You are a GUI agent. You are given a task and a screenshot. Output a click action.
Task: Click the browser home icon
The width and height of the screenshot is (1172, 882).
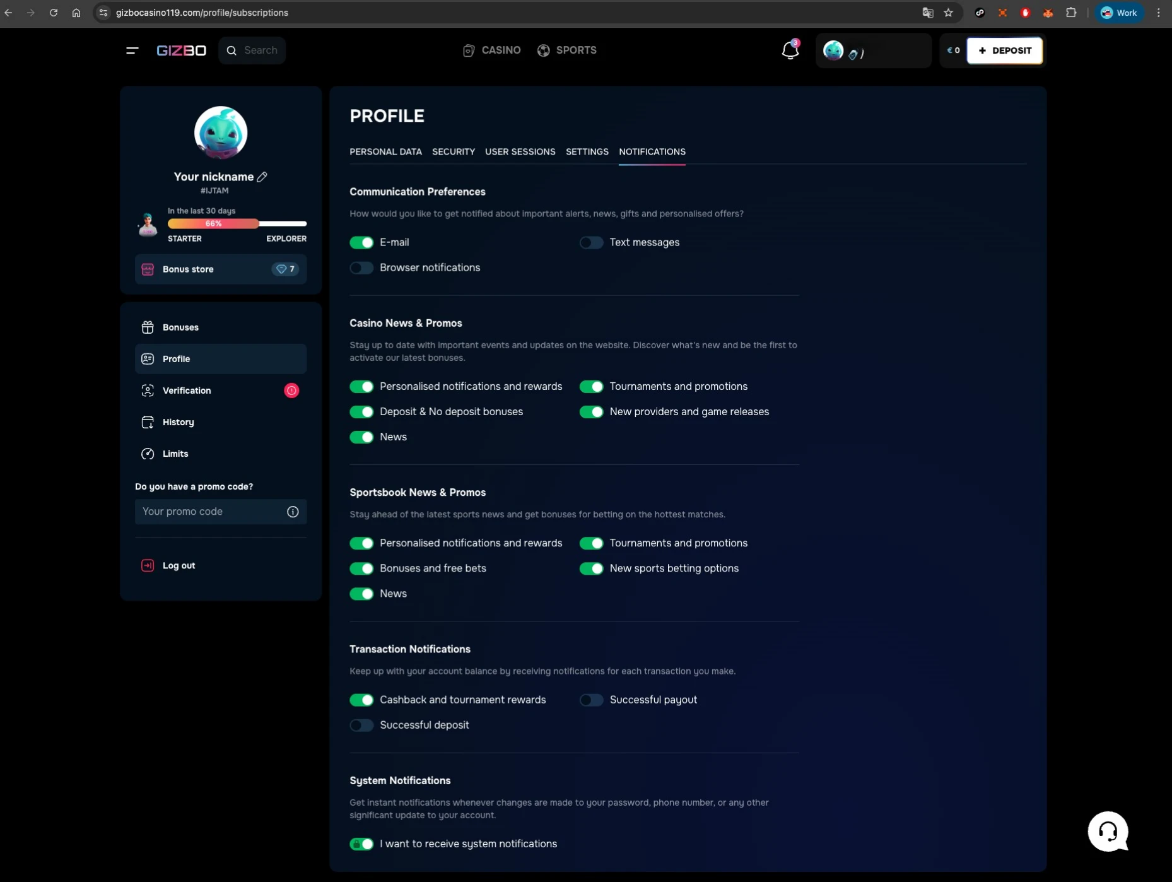click(x=76, y=13)
